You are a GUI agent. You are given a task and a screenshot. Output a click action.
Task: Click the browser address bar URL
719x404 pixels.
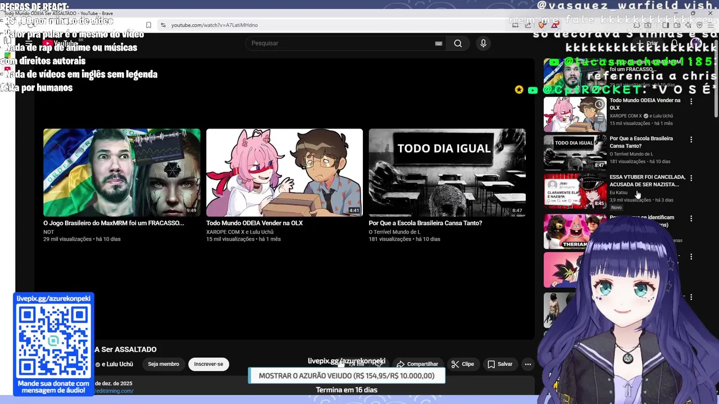215,25
